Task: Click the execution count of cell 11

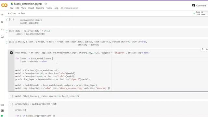Action: click(11, 19)
